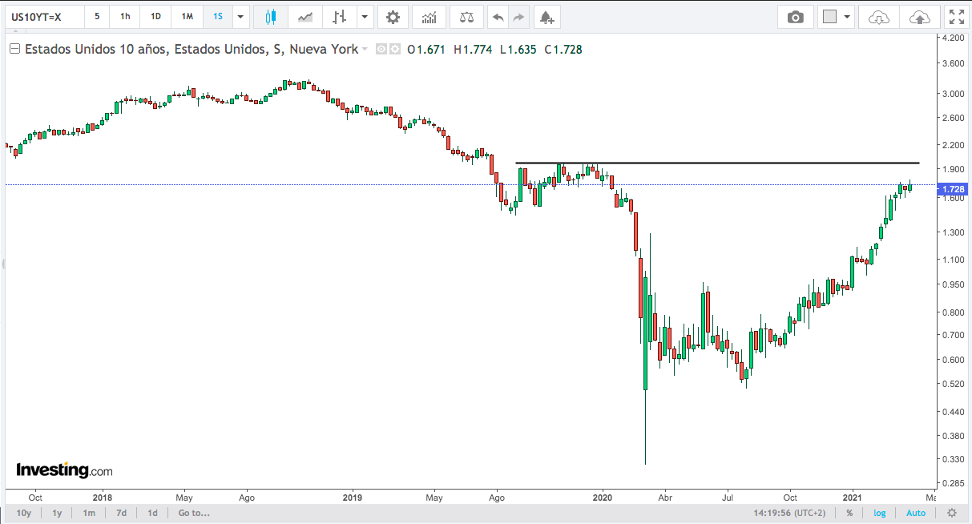Switch to the line chart style icon
The width and height of the screenshot is (972, 524).
click(305, 17)
